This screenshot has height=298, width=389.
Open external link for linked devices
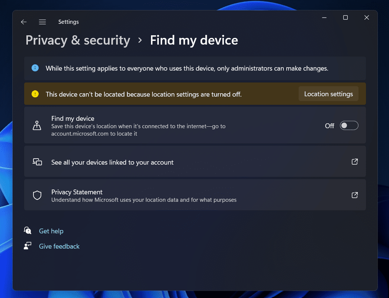[x=355, y=162]
